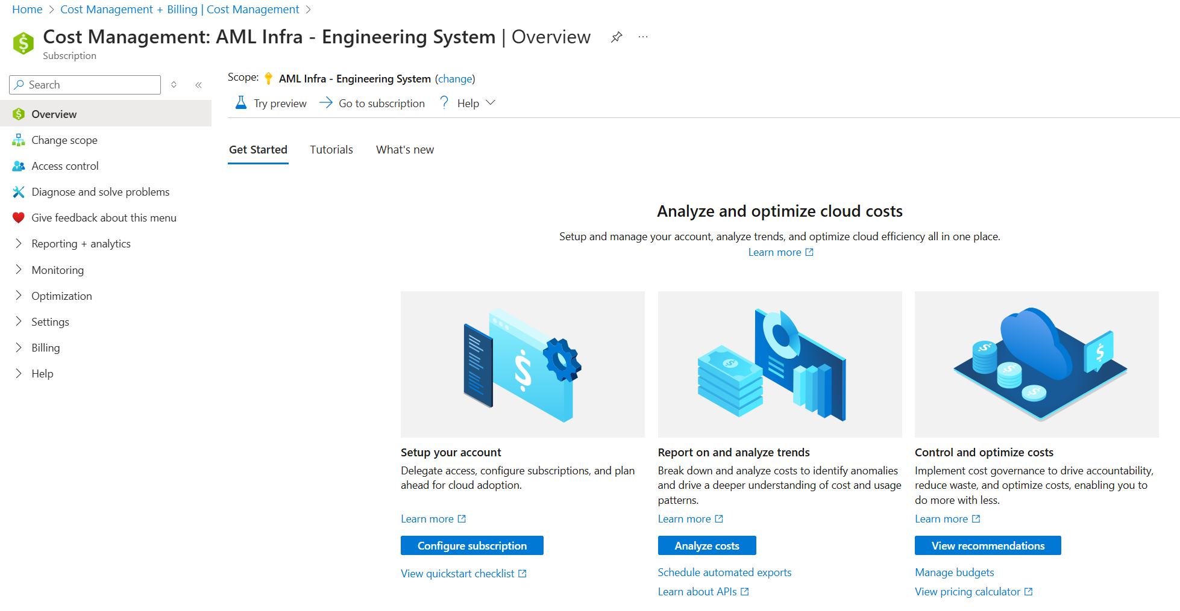Open Diagnose and solve problems via wrench icon
The width and height of the screenshot is (1180, 611).
tap(19, 191)
